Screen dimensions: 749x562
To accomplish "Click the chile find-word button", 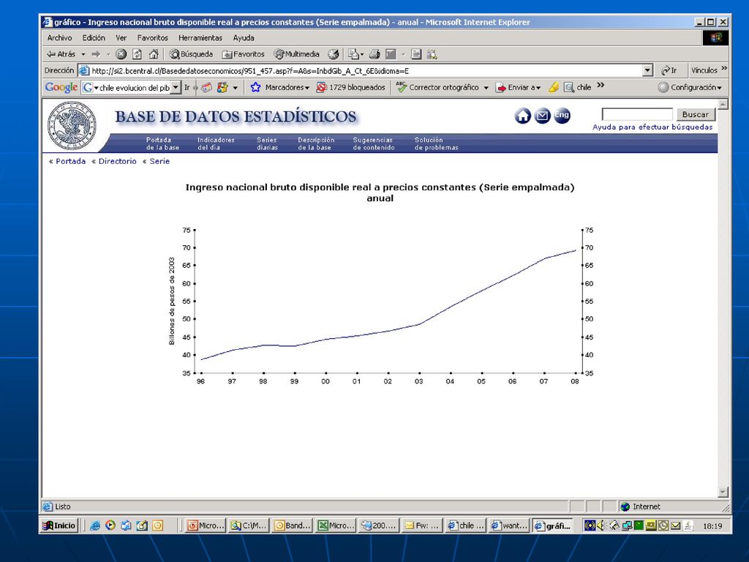I will 578,88.
